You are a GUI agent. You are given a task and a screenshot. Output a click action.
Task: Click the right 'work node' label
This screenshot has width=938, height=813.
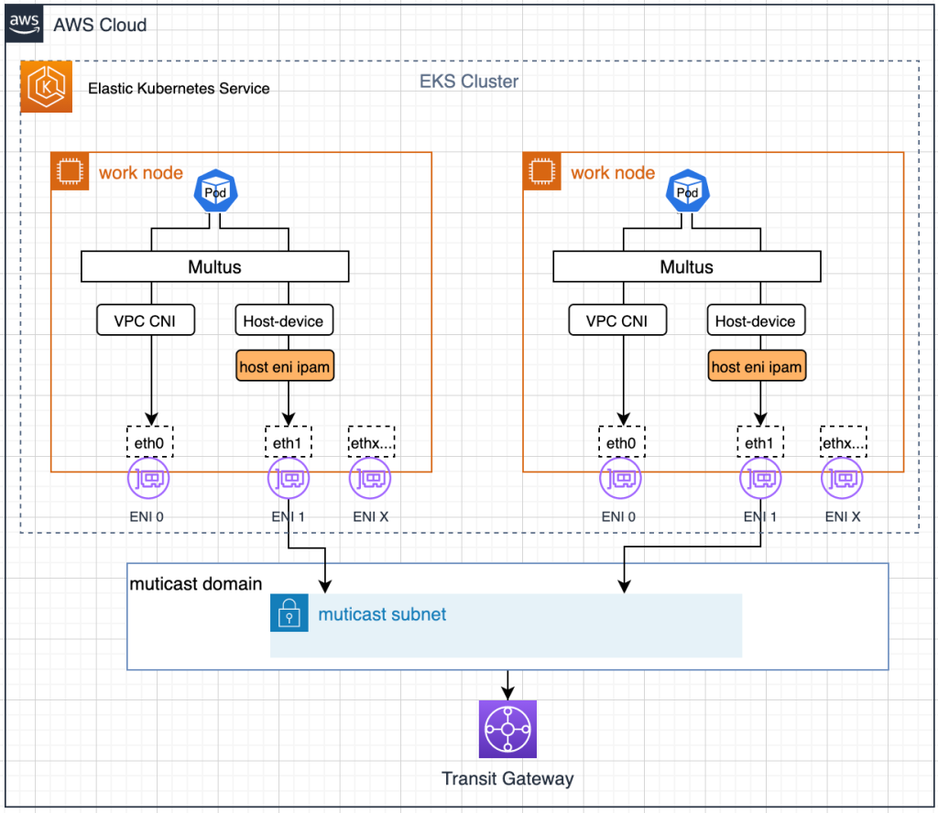(613, 173)
